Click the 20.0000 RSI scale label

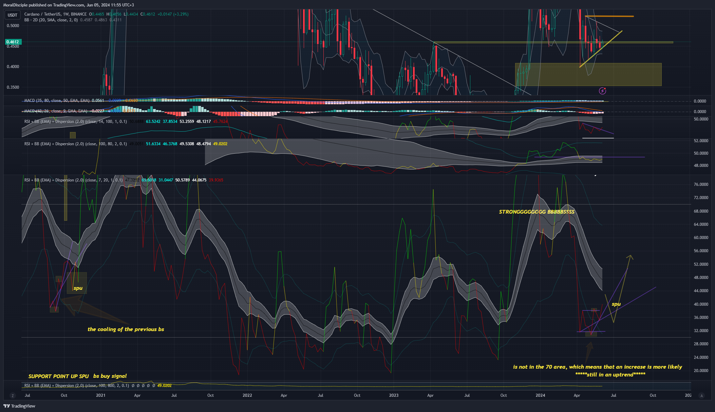point(701,371)
